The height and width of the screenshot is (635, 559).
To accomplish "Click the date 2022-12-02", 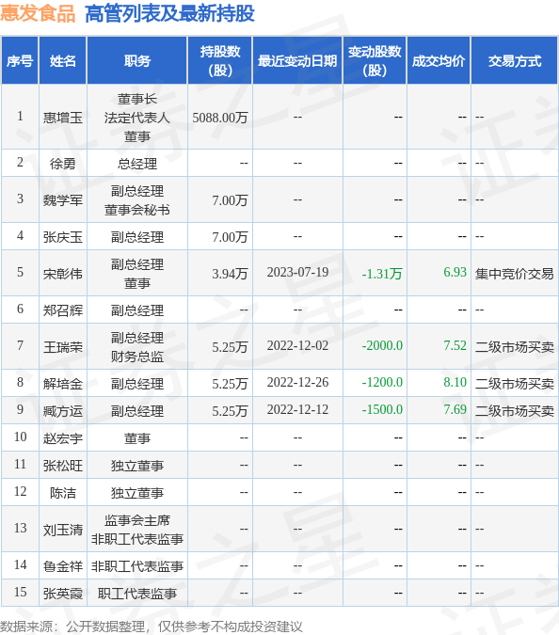I will (297, 345).
